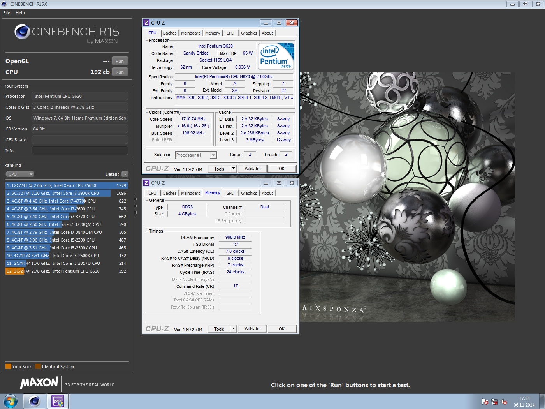
Task: Switch to SPD tab in lower CPU-Z
Action: 230,193
